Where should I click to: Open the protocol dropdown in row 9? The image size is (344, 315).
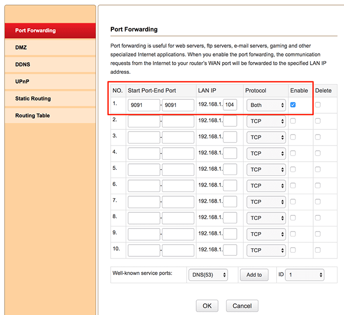(266, 234)
